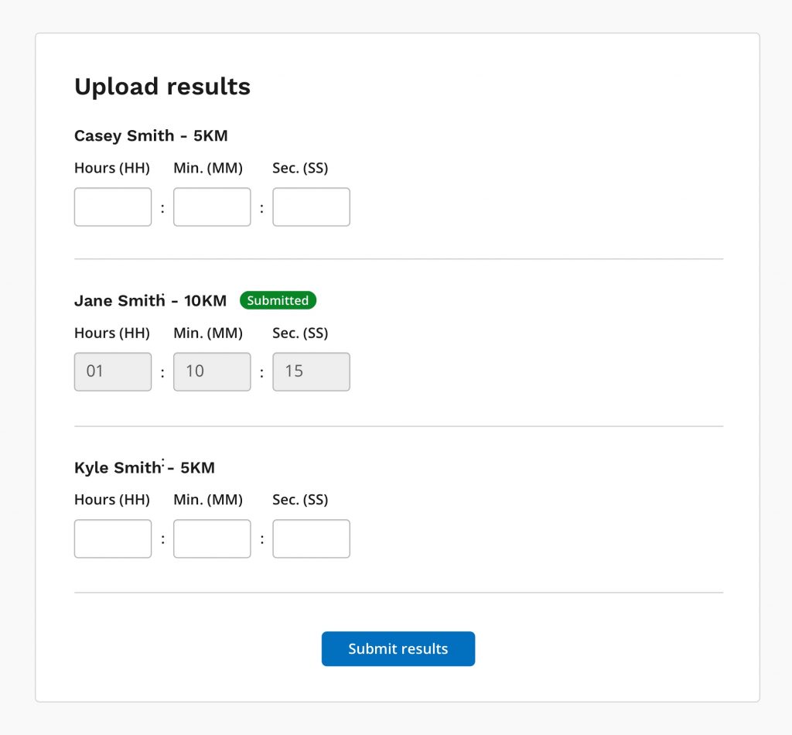This screenshot has width=792, height=735.
Task: Click the green Submitted badge
Action: tap(278, 300)
